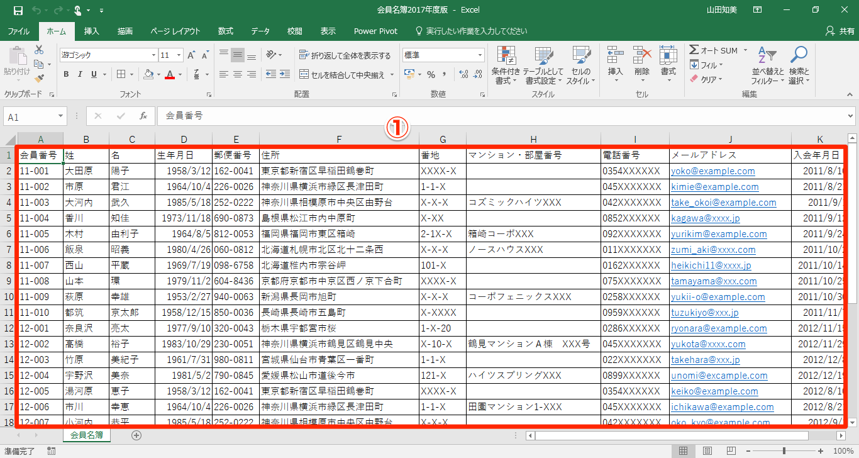Switch to the 挿入 tab
The height and width of the screenshot is (458, 859).
pyautogui.click(x=92, y=31)
